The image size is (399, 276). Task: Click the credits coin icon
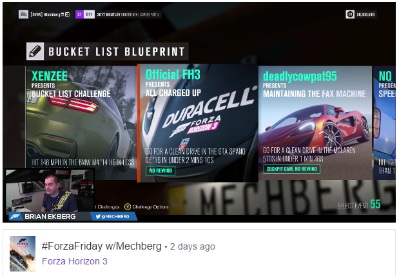tap(350, 14)
